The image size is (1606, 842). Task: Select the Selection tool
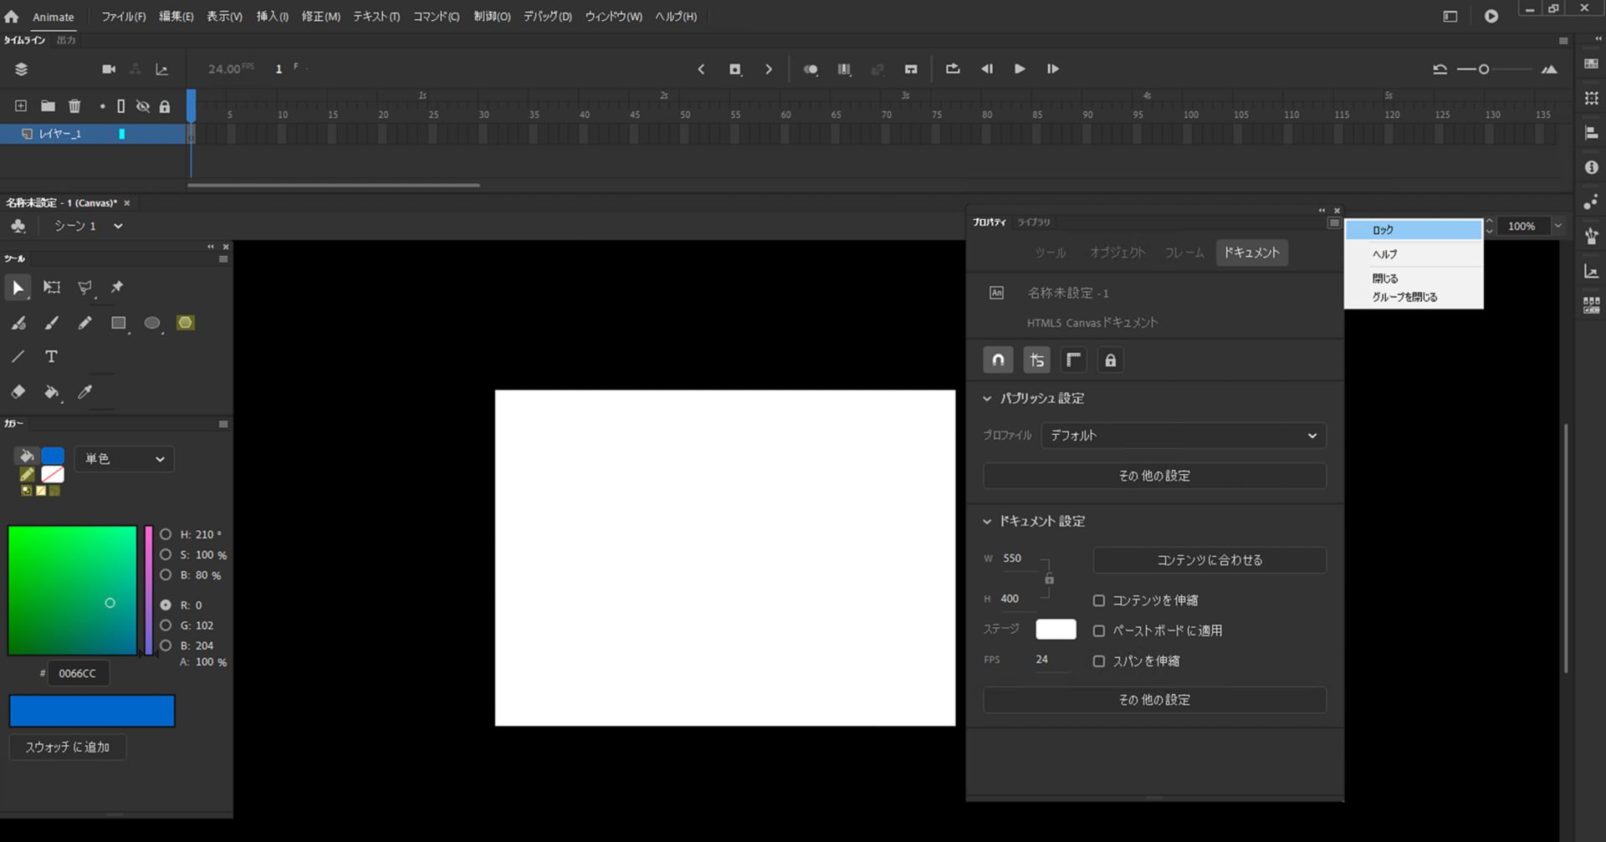point(18,288)
